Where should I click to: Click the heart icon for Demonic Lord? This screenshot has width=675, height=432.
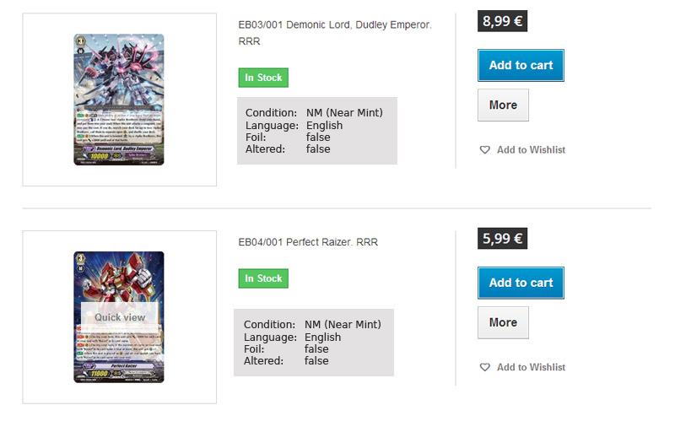tap(484, 150)
